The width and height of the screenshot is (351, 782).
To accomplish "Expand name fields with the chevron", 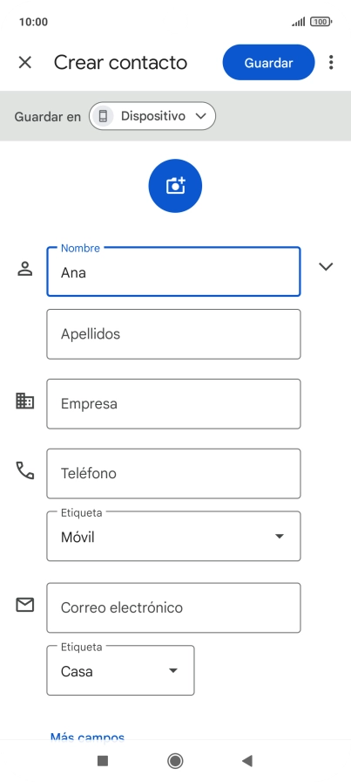I will point(326,267).
